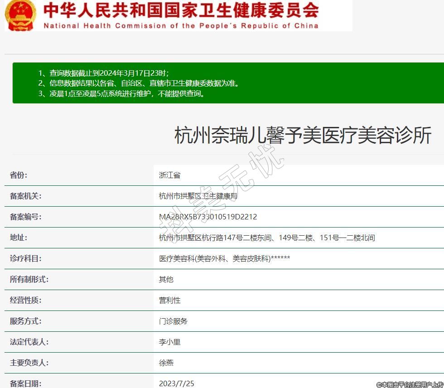
Task: Click the 诊疗科目 value 医疗美容科
Action: point(224,258)
